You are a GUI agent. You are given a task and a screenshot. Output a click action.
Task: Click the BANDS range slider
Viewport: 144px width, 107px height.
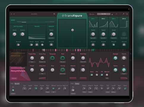[x=35, y=22]
